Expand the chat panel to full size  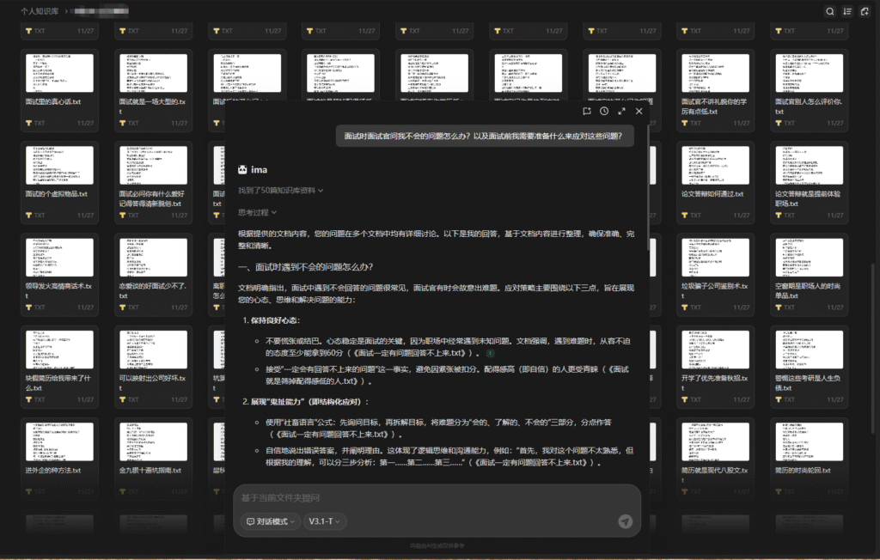[x=621, y=111]
